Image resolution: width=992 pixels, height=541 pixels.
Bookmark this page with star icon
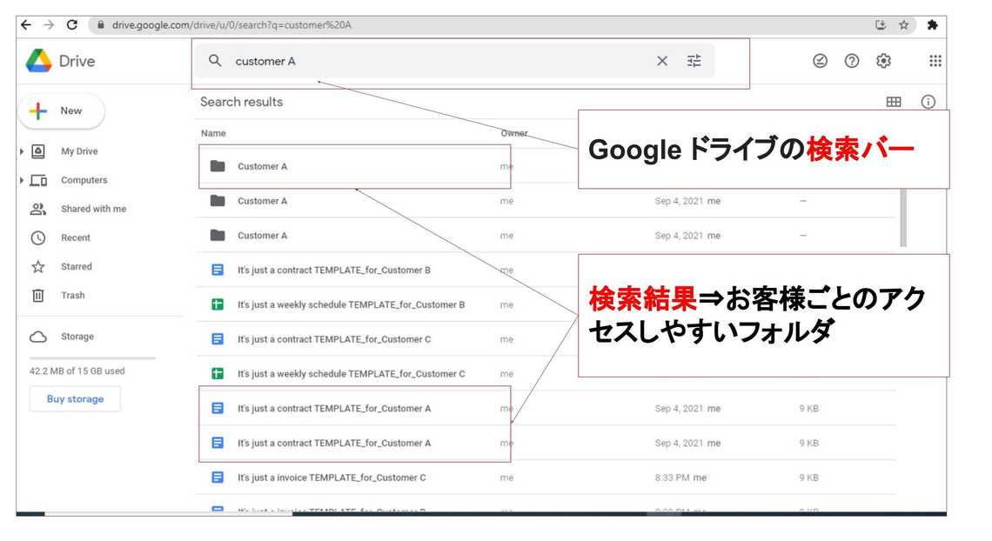(904, 25)
